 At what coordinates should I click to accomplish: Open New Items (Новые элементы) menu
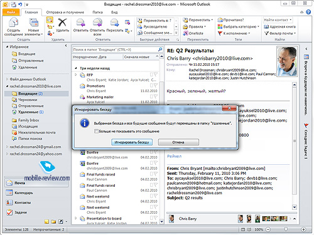coord(33,27)
